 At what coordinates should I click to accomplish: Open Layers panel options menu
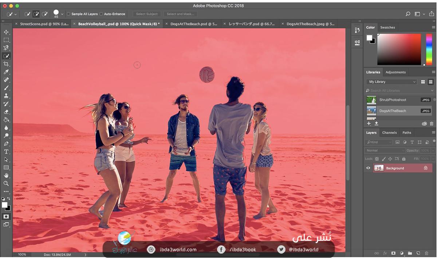click(433, 133)
